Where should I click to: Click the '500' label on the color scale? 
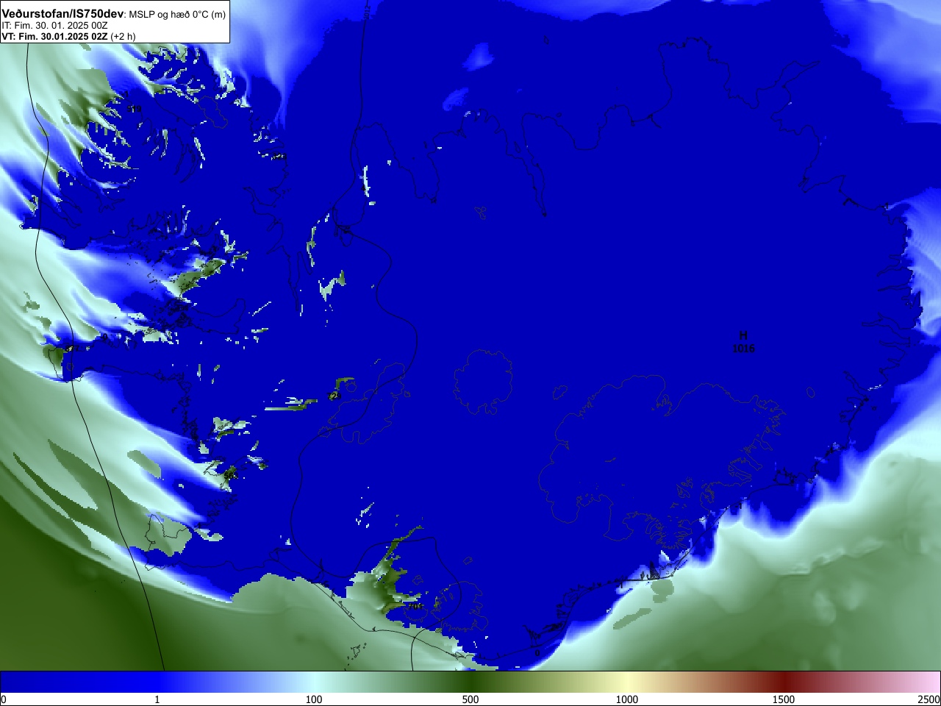(470, 699)
